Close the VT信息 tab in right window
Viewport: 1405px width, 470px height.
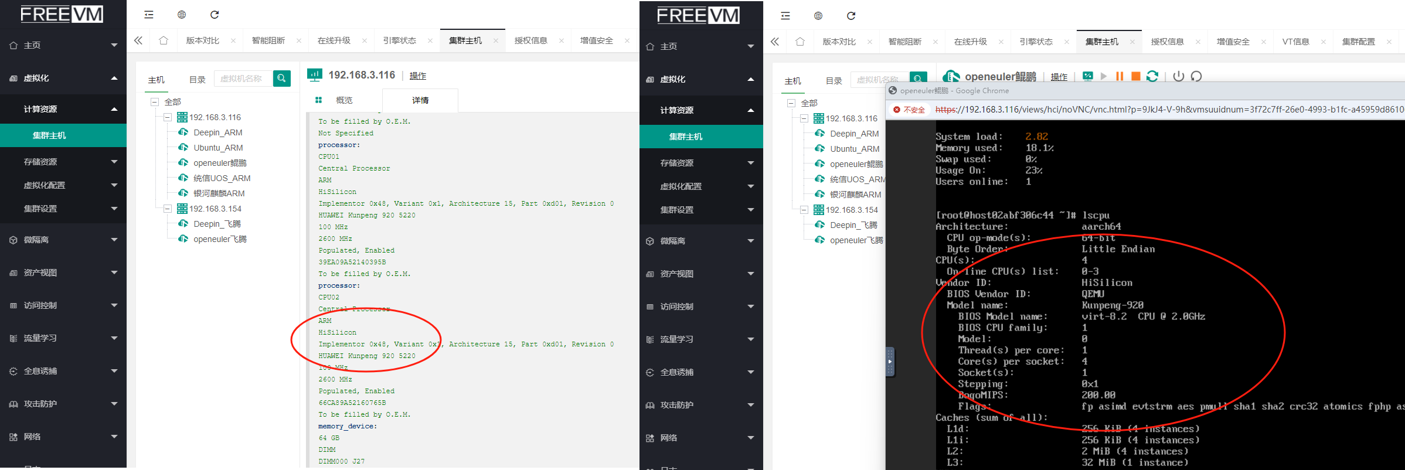1324,42
